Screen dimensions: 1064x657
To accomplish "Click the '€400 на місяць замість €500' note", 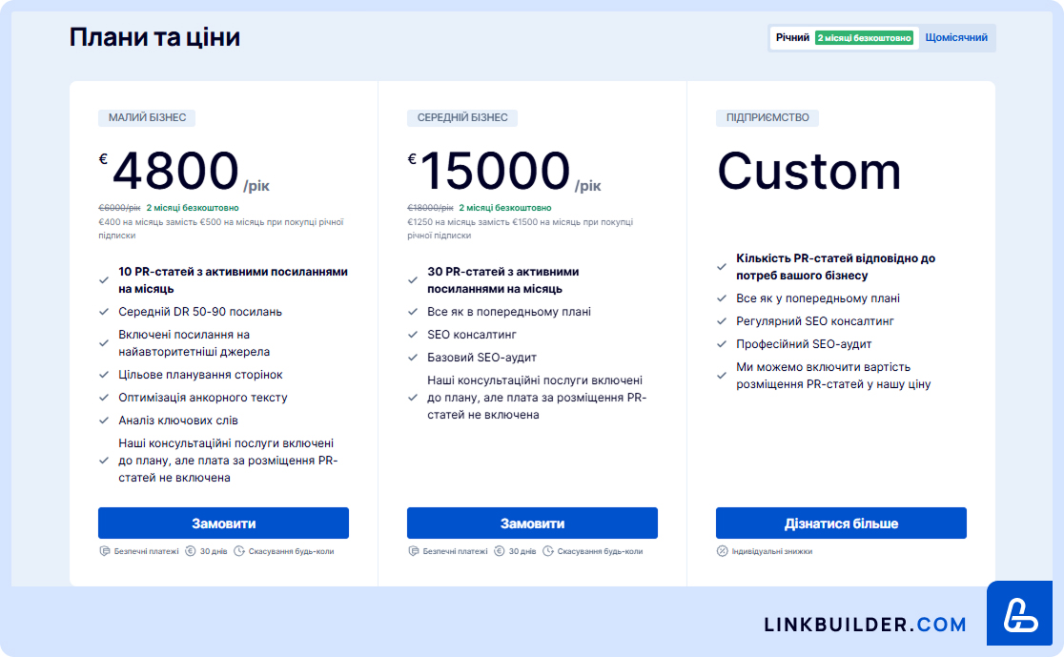I will [221, 229].
